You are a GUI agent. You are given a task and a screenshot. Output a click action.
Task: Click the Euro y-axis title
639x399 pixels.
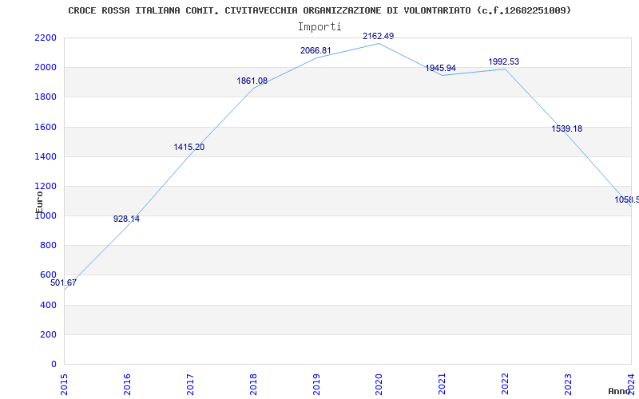39,202
